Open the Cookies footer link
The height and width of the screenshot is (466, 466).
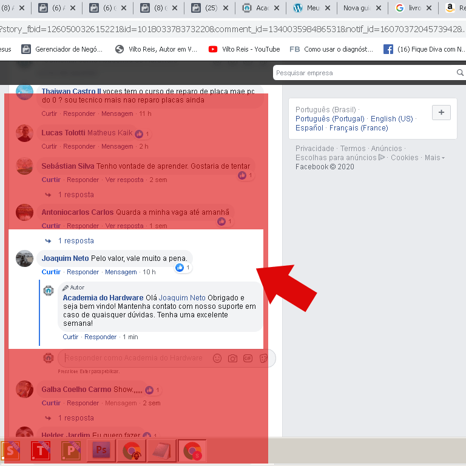click(x=405, y=158)
